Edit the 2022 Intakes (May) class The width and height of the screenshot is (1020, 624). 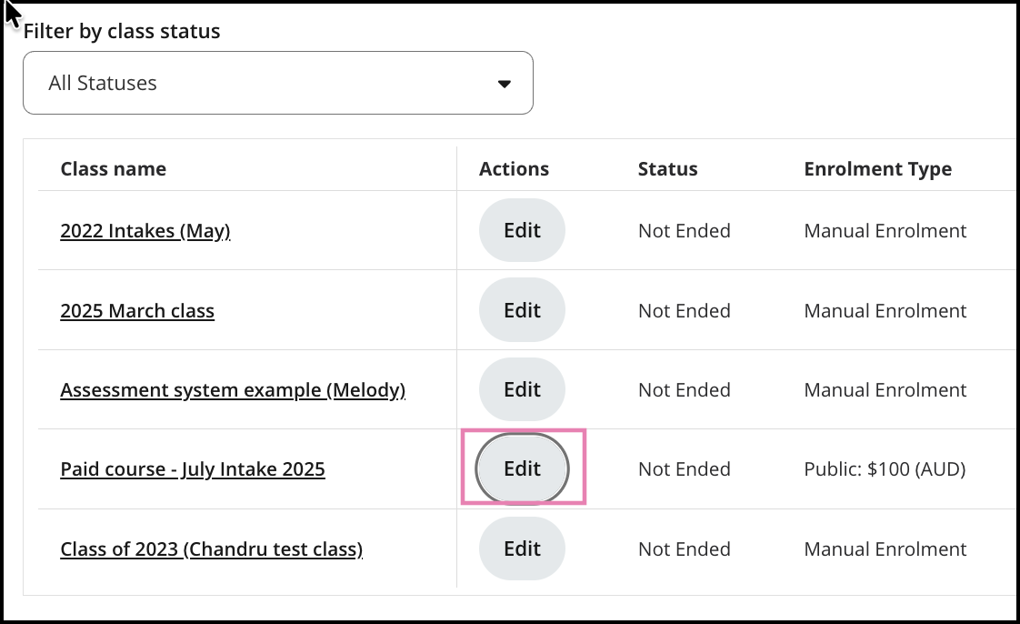[522, 231]
